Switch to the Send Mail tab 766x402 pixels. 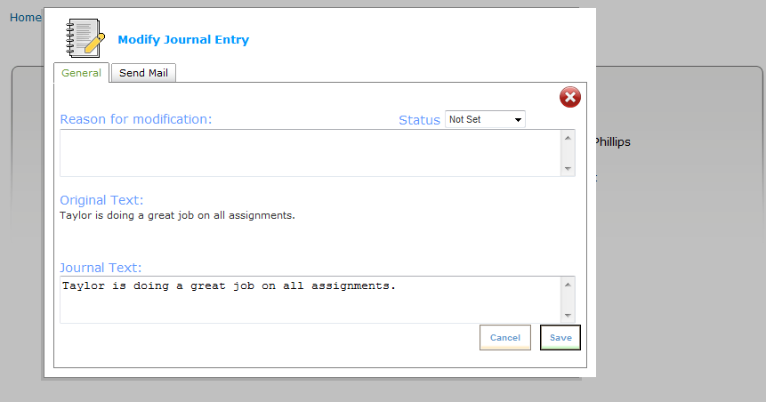143,73
